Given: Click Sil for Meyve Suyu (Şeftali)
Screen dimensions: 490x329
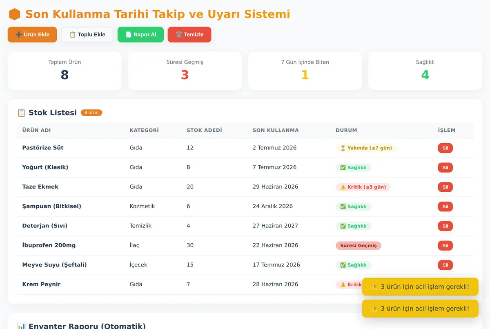Looking at the screenshot, I should pos(445,265).
